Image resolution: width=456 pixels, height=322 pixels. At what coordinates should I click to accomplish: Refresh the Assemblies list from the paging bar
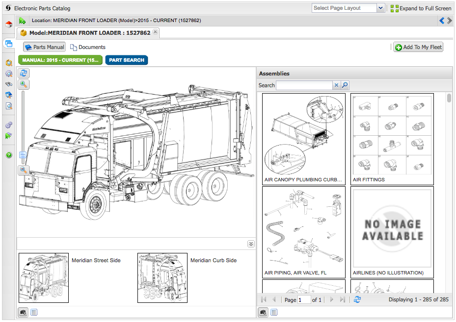[357, 299]
